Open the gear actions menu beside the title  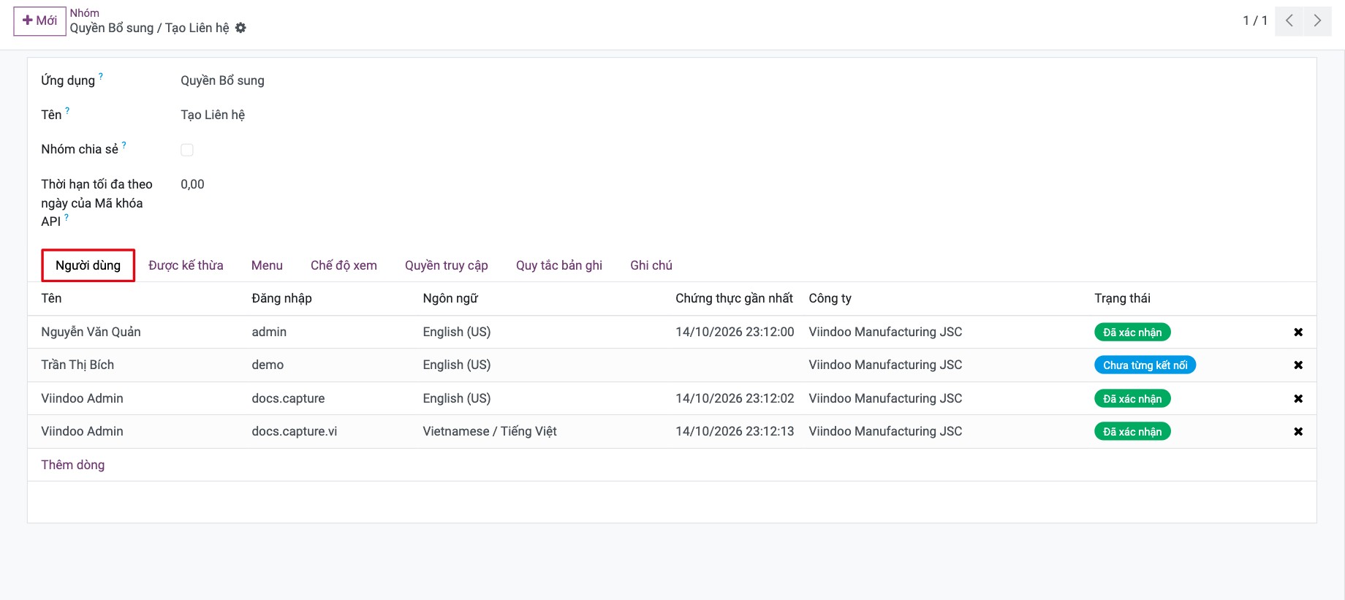(240, 28)
